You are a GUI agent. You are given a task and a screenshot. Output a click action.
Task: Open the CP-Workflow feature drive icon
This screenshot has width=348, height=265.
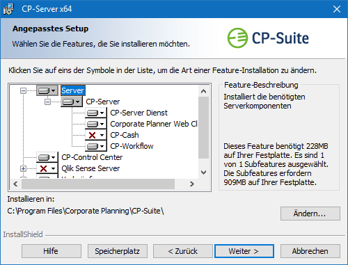96,146
